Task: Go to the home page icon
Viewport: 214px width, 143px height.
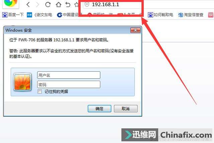Action: point(59,5)
